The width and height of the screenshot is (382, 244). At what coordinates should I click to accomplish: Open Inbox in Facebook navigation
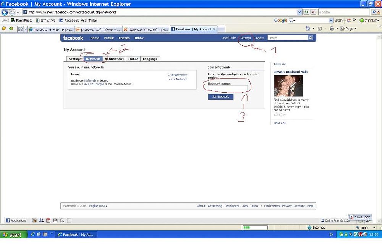coord(139,38)
